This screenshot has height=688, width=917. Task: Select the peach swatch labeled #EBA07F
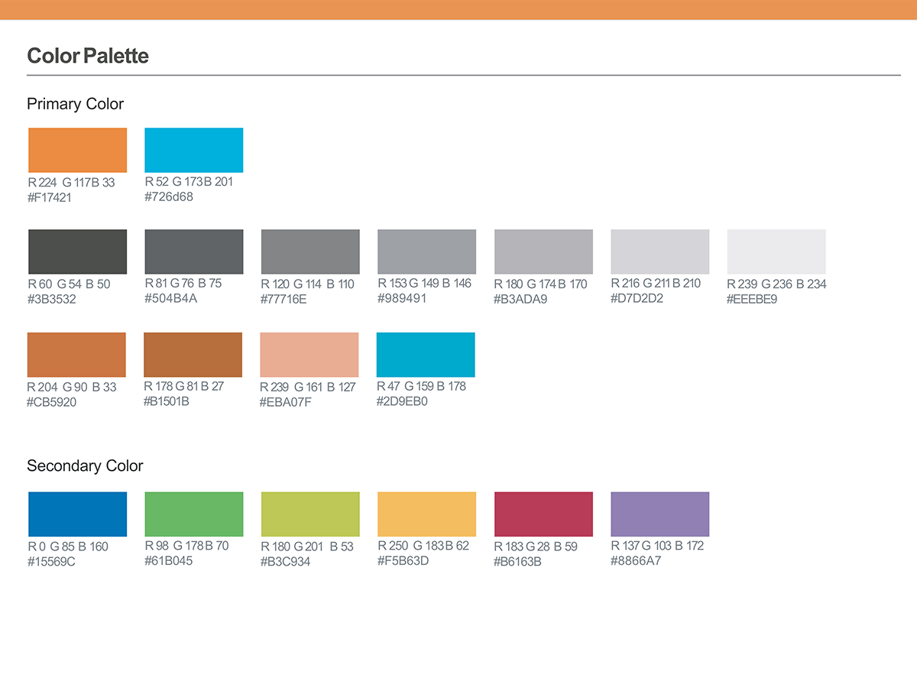[x=309, y=355]
